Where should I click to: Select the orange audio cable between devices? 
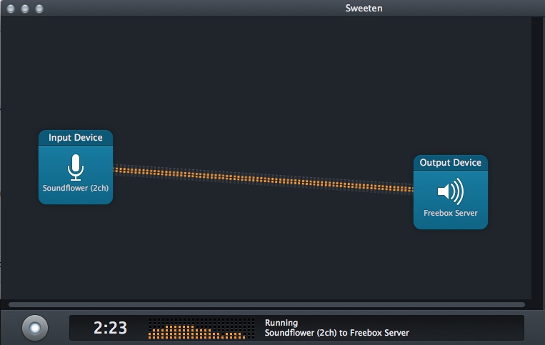(263, 179)
